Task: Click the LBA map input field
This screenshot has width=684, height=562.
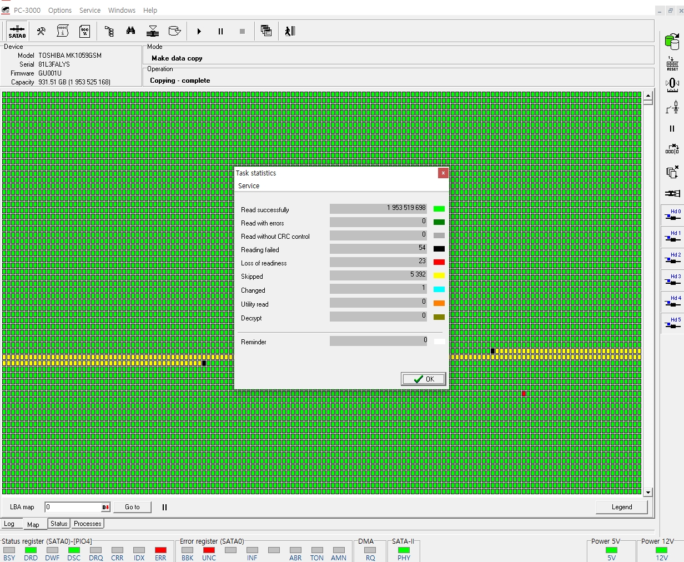Action: tap(73, 507)
